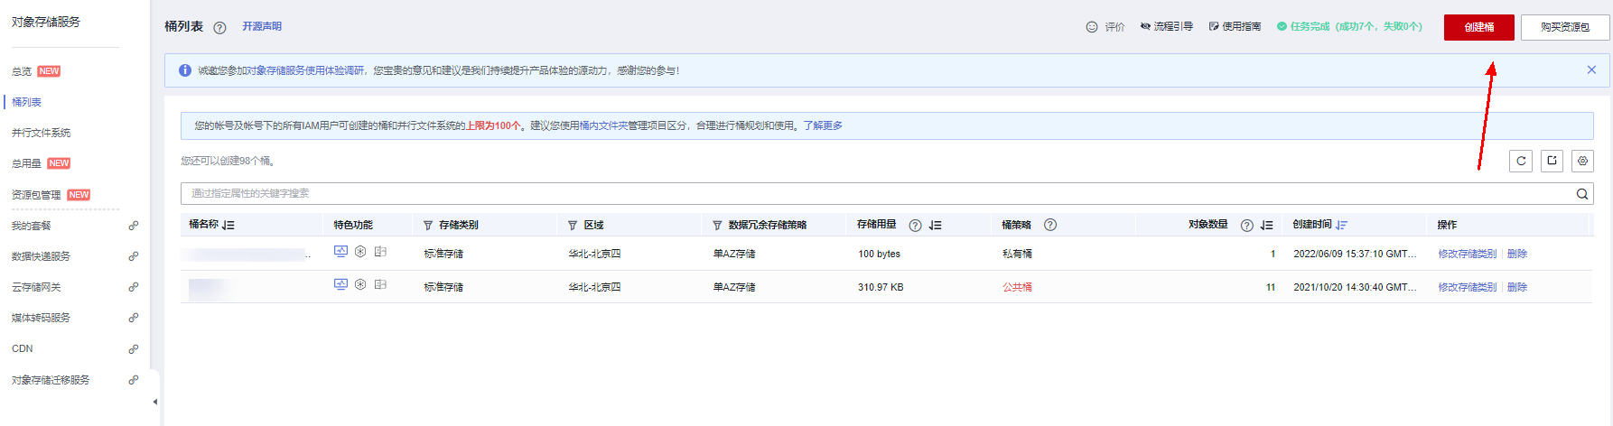Viewport: 1613px width, 426px height.
Task: Collapse the left sidebar arrow
Action: 155,402
